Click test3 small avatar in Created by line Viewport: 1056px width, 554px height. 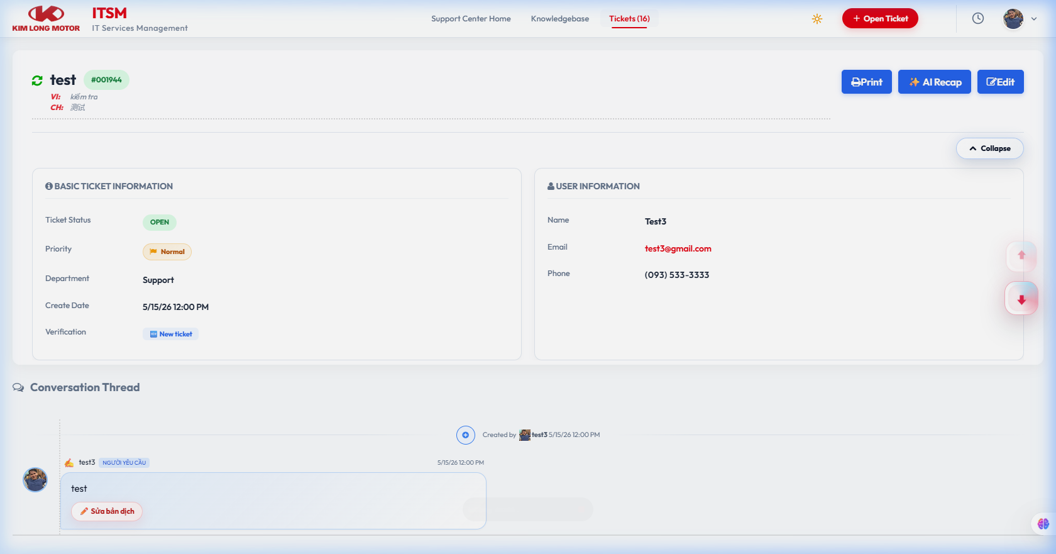click(525, 435)
